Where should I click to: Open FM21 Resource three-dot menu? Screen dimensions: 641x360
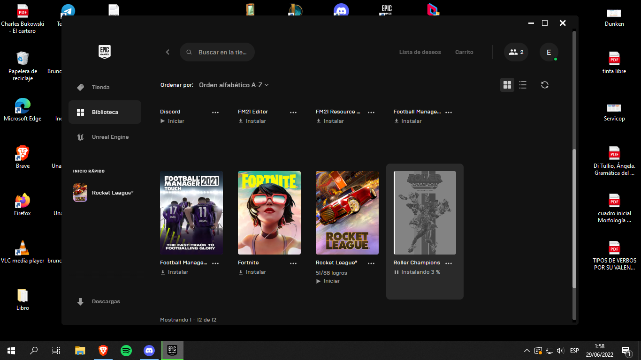371,112
